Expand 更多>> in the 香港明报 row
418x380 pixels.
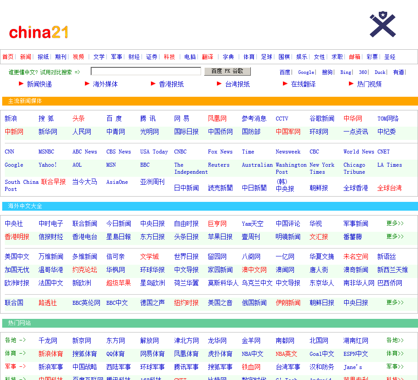395,237
